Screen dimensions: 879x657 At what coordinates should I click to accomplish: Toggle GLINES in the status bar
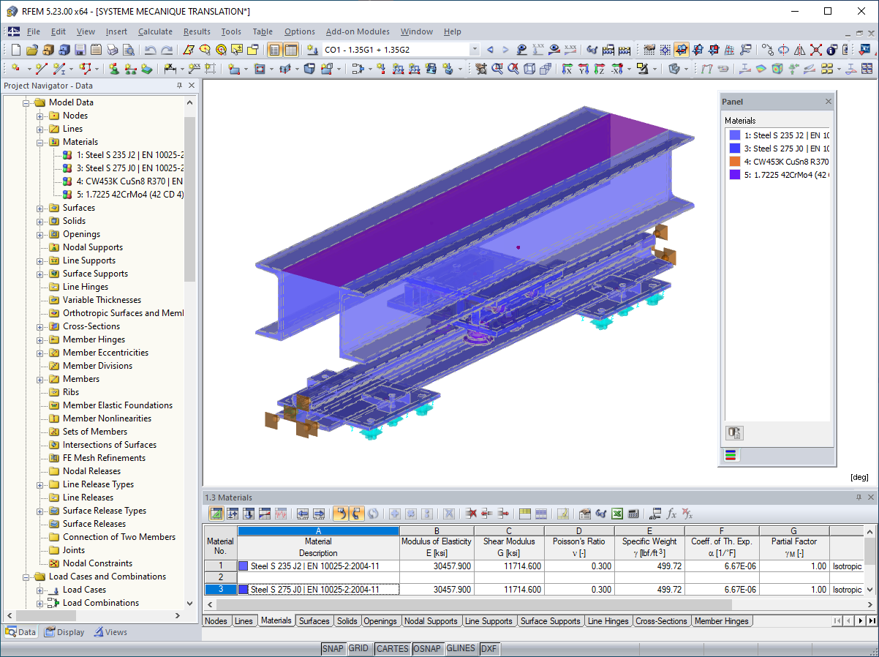point(461,648)
